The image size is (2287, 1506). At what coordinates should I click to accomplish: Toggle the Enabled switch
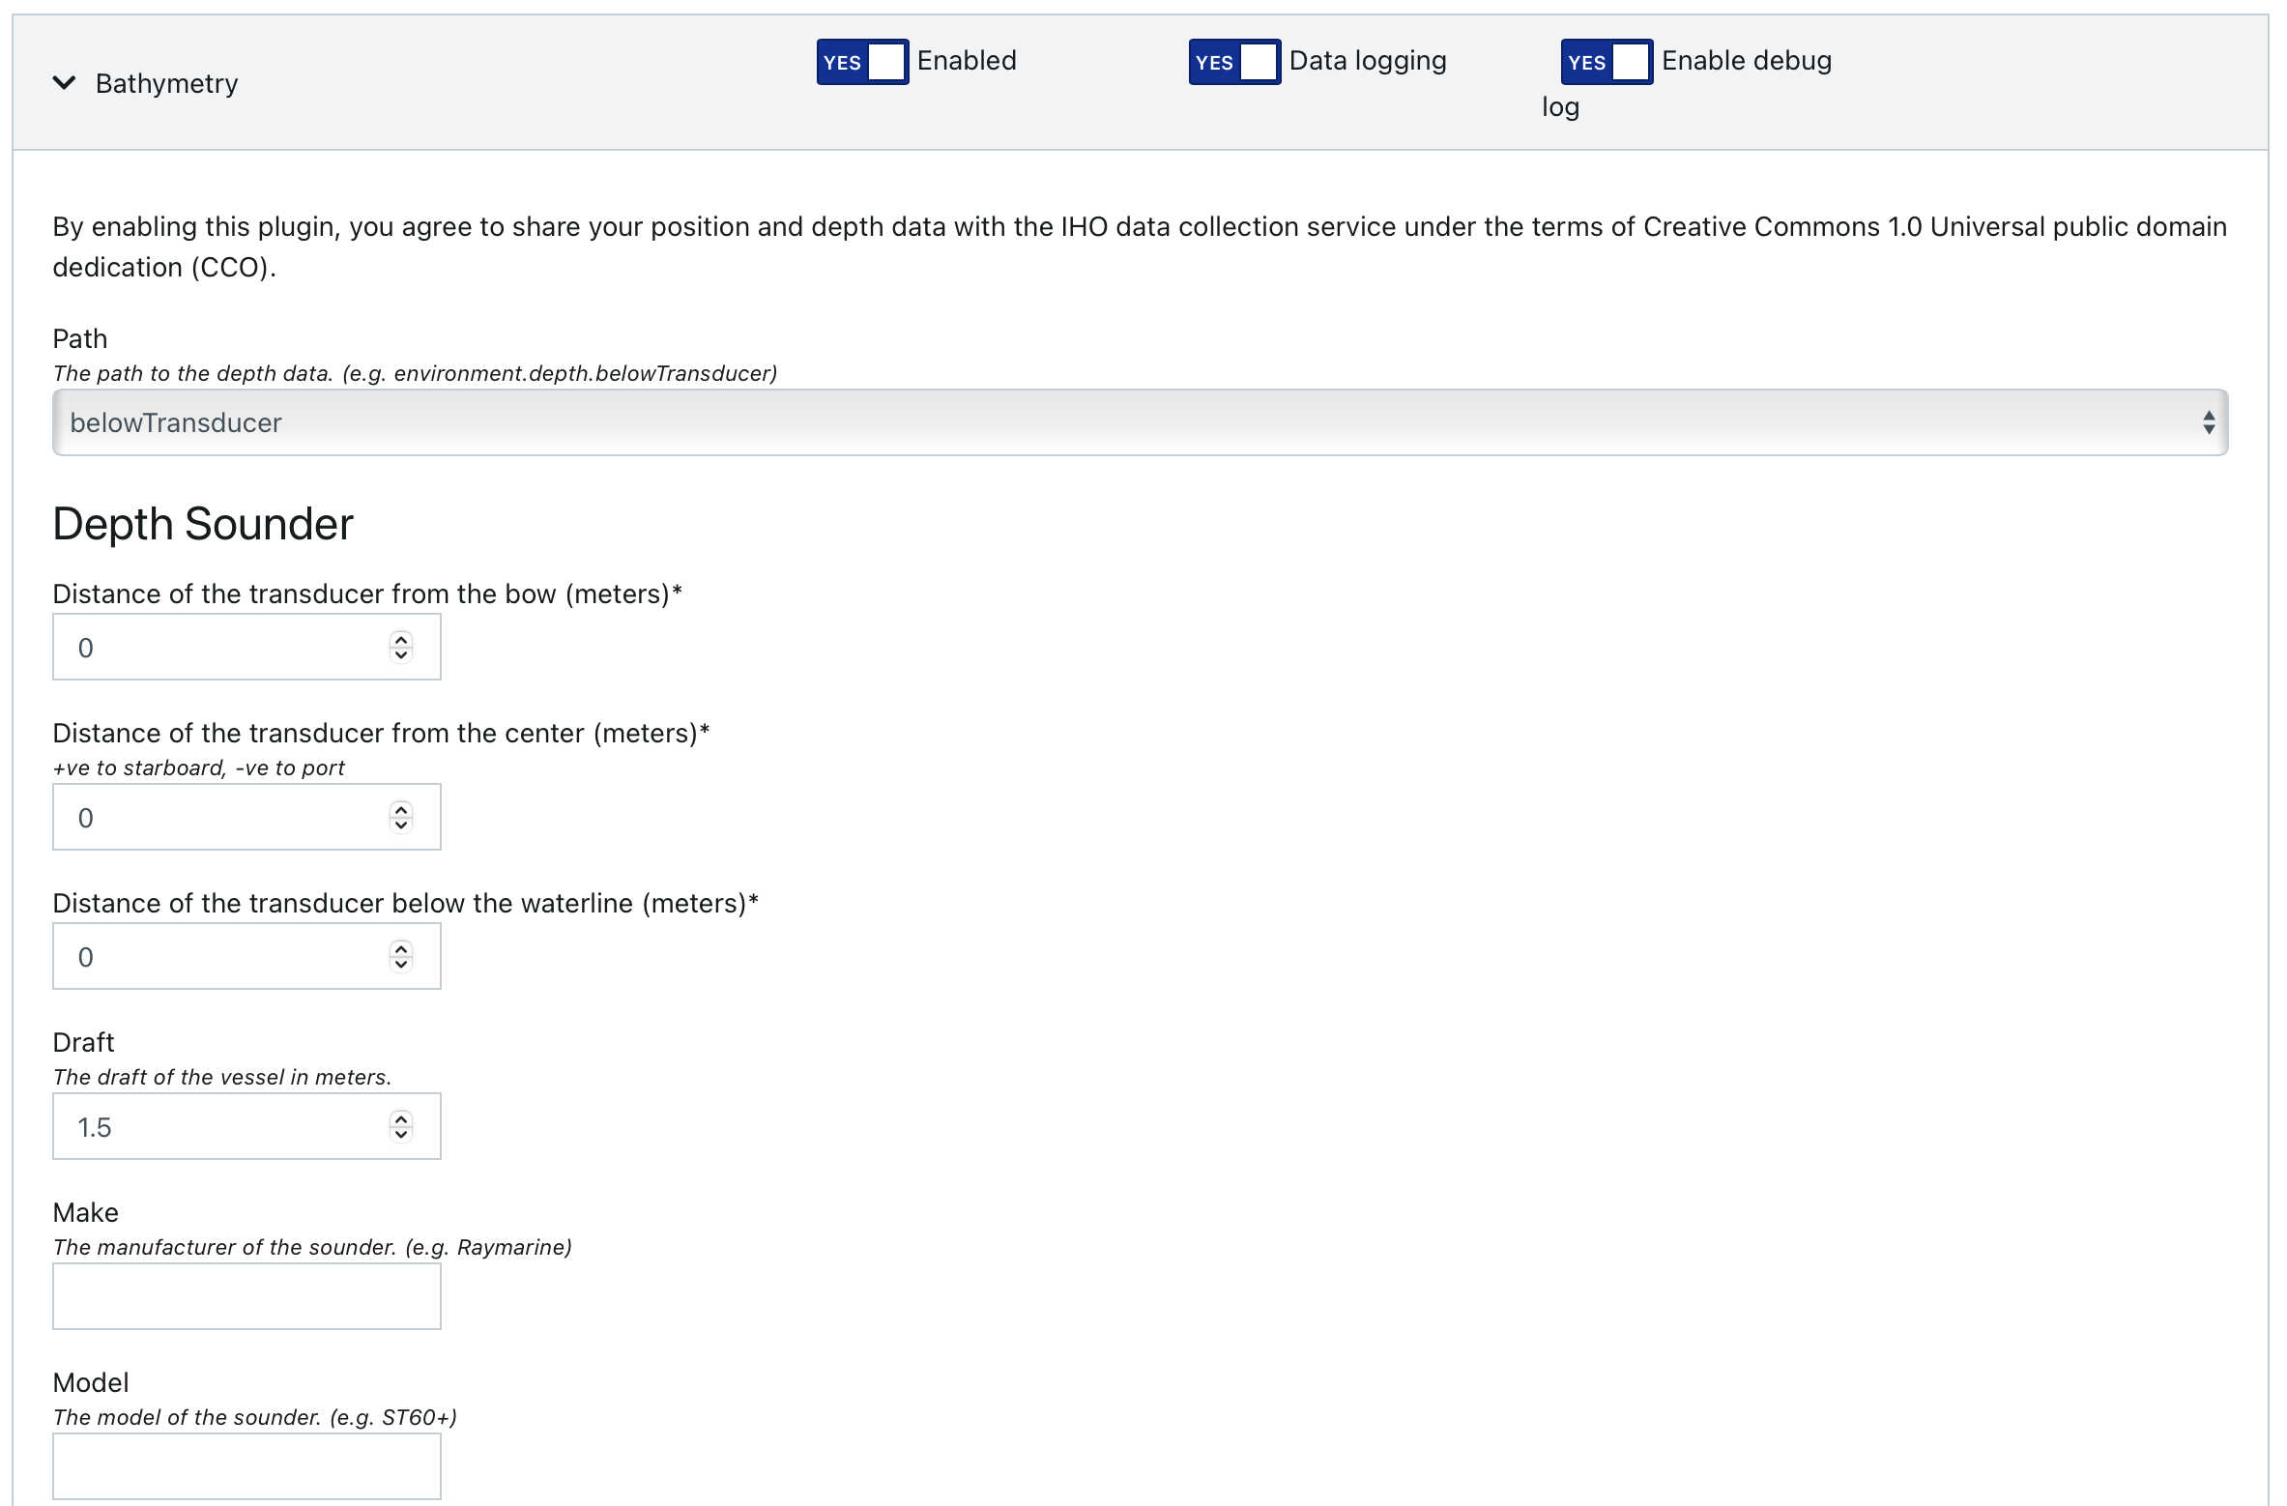pos(862,62)
